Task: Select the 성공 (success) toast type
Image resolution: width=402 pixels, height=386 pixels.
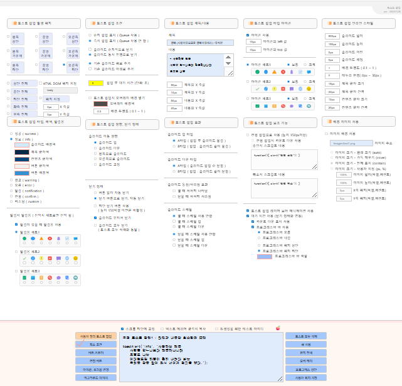Action: coord(11,134)
